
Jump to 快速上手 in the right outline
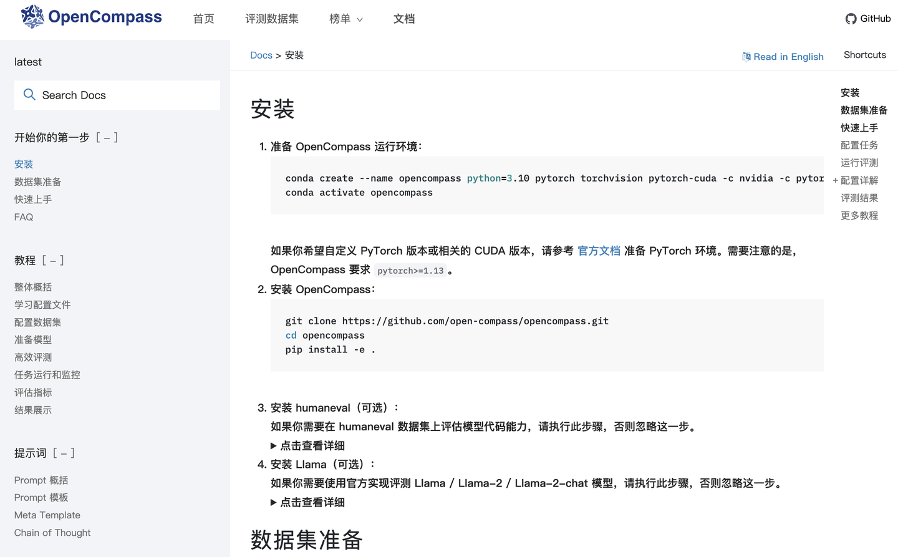click(858, 127)
